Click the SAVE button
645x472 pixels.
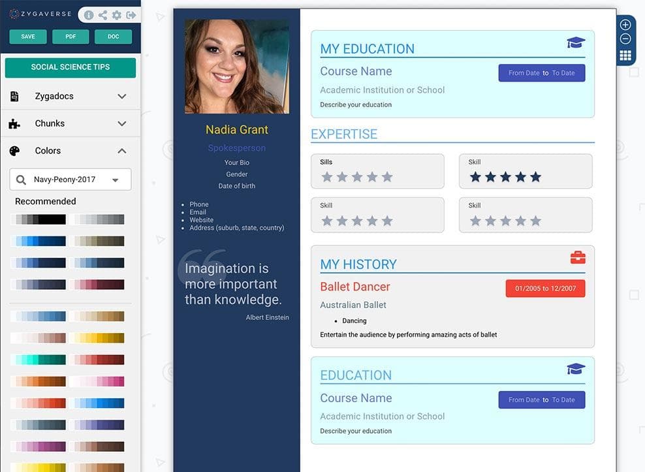[x=27, y=37]
